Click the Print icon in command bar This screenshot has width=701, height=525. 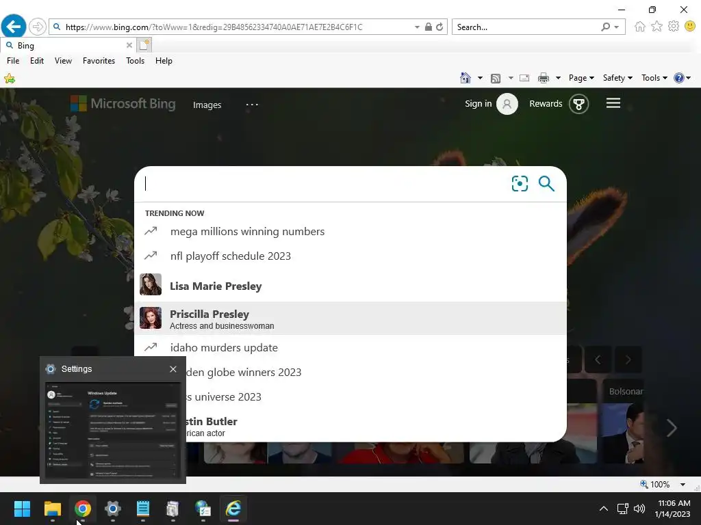(x=543, y=78)
